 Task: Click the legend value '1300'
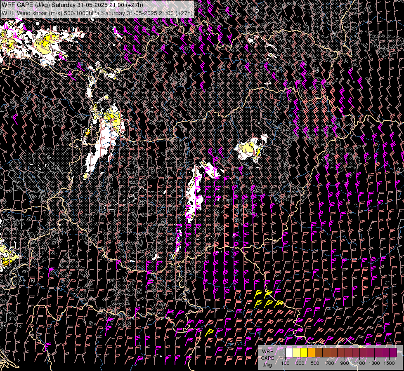[374, 363]
